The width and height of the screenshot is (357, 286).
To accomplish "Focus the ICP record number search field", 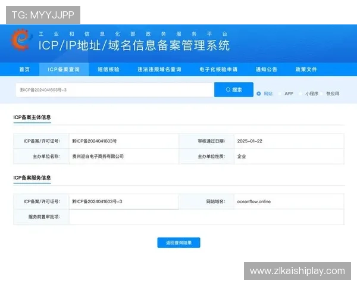I will click(x=115, y=90).
